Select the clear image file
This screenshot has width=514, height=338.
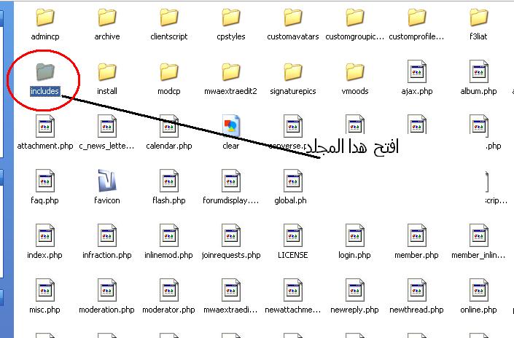[x=230, y=126]
